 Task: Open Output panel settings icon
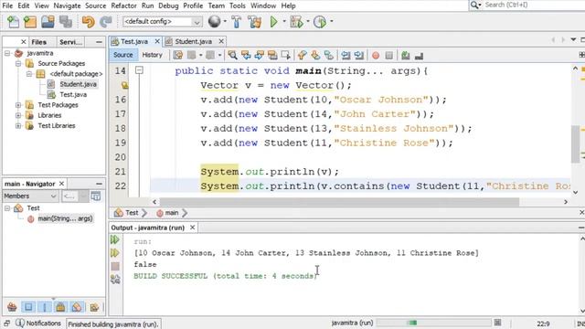tap(115, 279)
